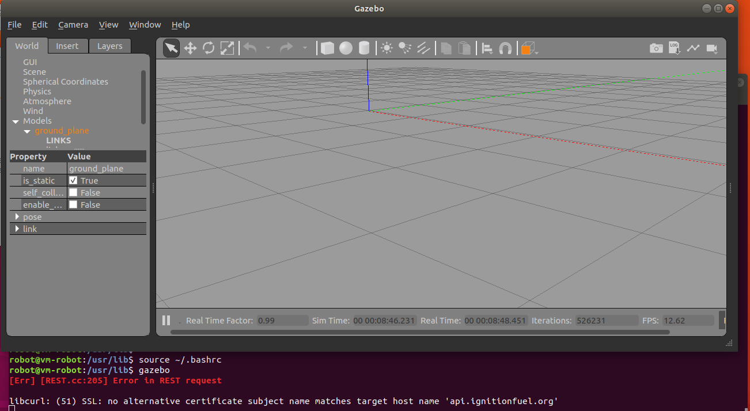Click the Iterations value field
750x411 pixels.
click(607, 321)
